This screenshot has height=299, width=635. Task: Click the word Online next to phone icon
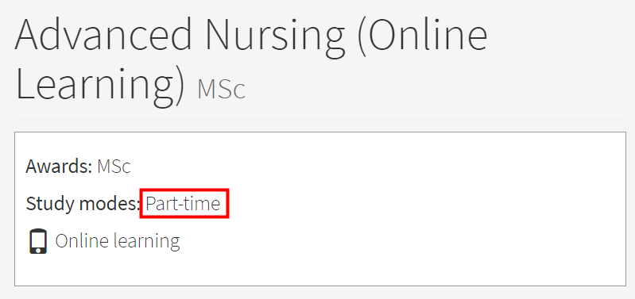[x=82, y=241]
